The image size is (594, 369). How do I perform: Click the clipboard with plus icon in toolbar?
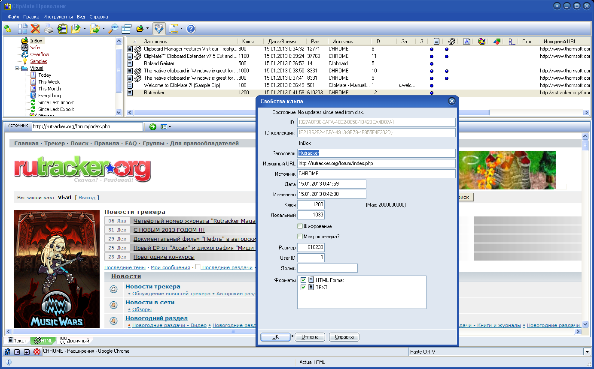pos(62,29)
